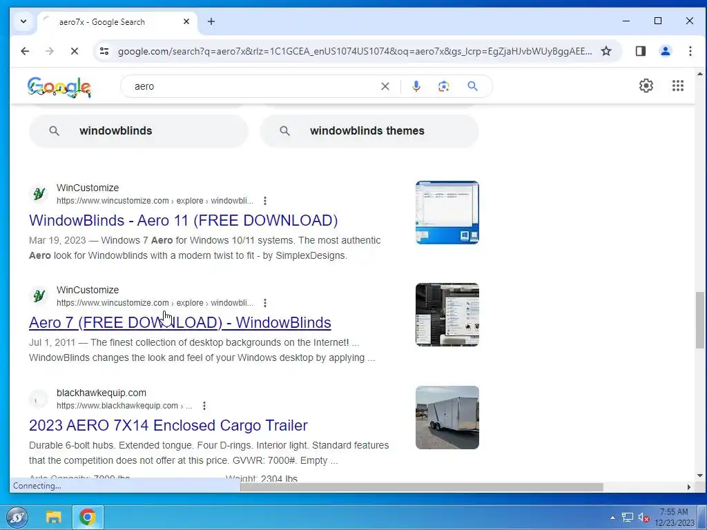
Task: Open the Chrome profile avatar
Action: point(665,51)
